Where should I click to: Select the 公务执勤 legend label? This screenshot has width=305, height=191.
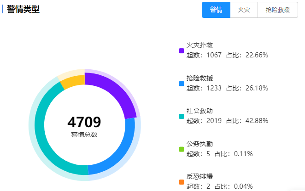pos(199,144)
